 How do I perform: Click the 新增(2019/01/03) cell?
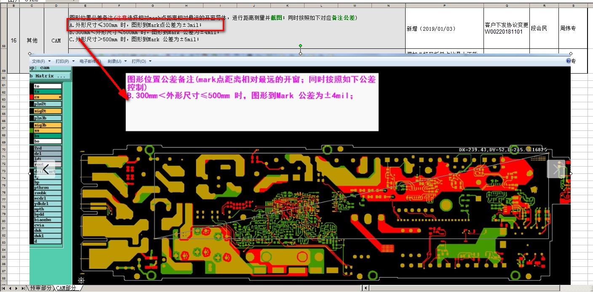point(444,29)
